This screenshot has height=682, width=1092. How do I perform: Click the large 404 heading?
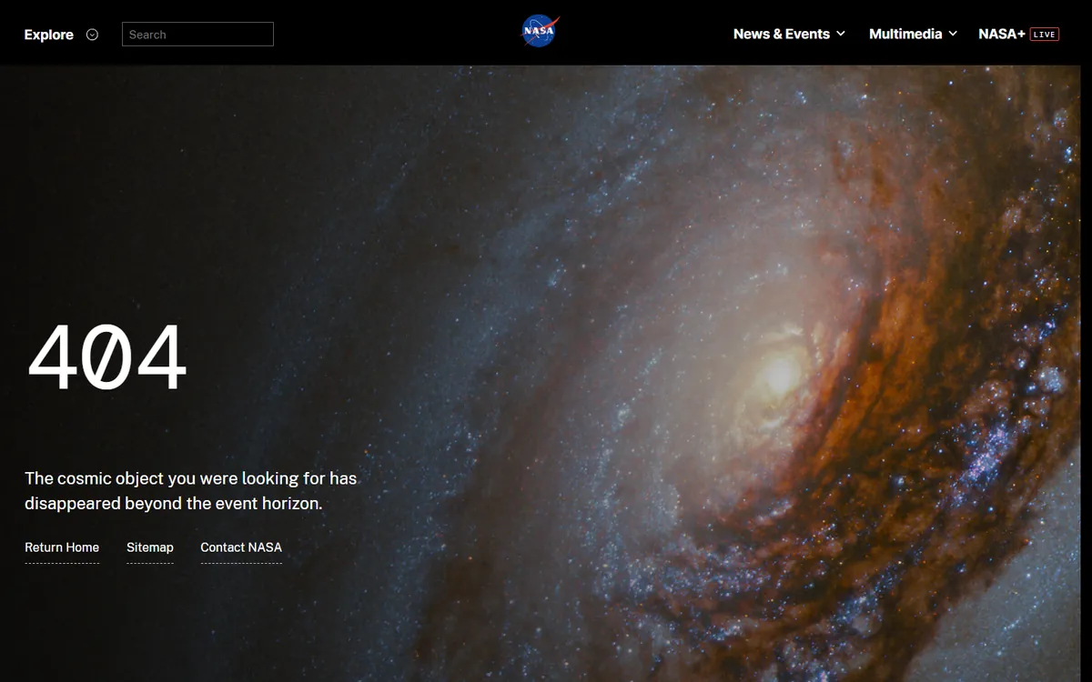coord(107,358)
